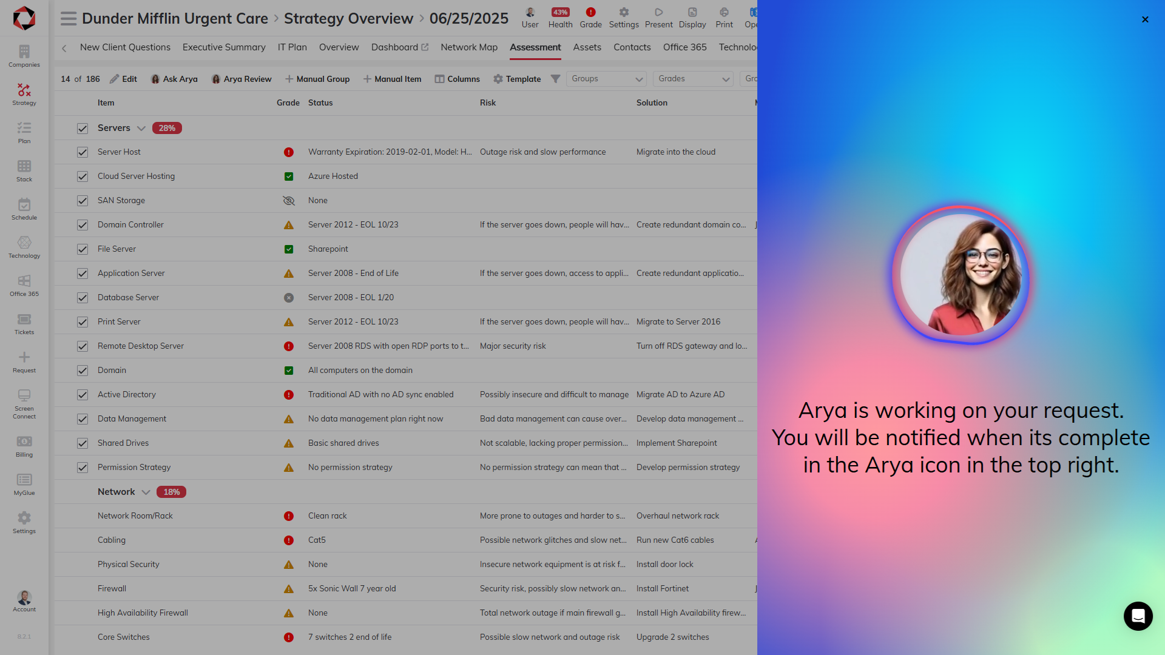This screenshot has width=1165, height=655.
Task: Open the chat bubble widget
Action: pyautogui.click(x=1138, y=616)
